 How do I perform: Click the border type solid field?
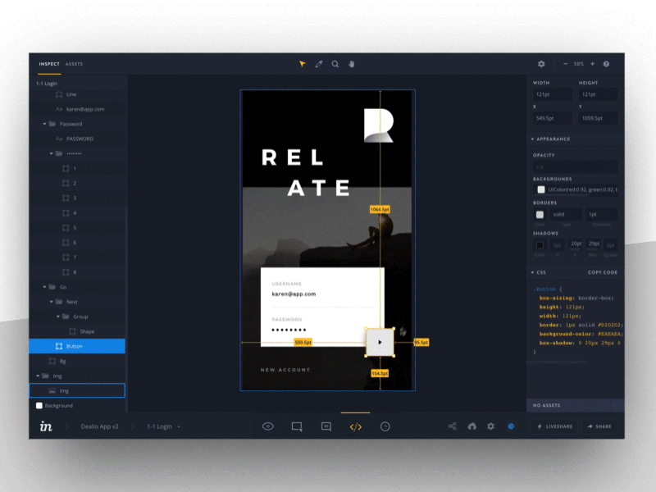coord(566,215)
